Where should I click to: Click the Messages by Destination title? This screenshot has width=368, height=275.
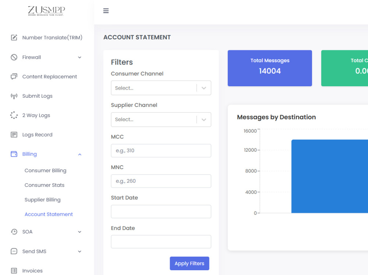[x=276, y=117]
